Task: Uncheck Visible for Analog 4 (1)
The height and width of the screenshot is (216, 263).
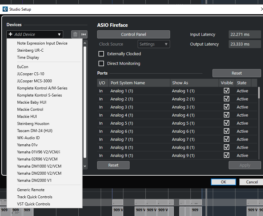Action: click(x=226, y=115)
